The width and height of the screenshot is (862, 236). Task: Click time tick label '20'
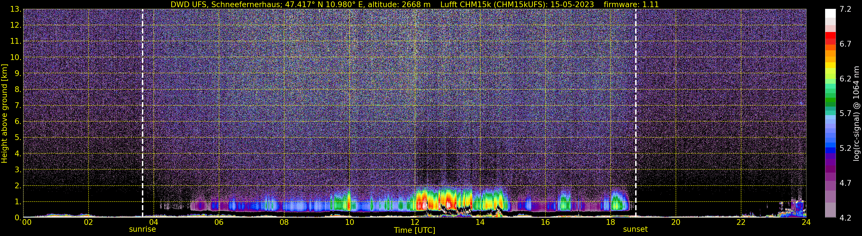(x=676, y=222)
